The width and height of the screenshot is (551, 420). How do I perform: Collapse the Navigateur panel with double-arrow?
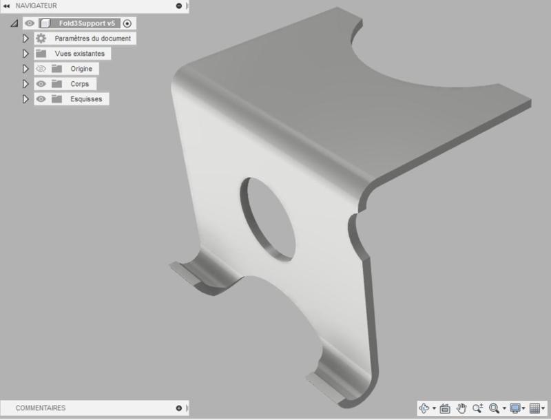pos(6,6)
